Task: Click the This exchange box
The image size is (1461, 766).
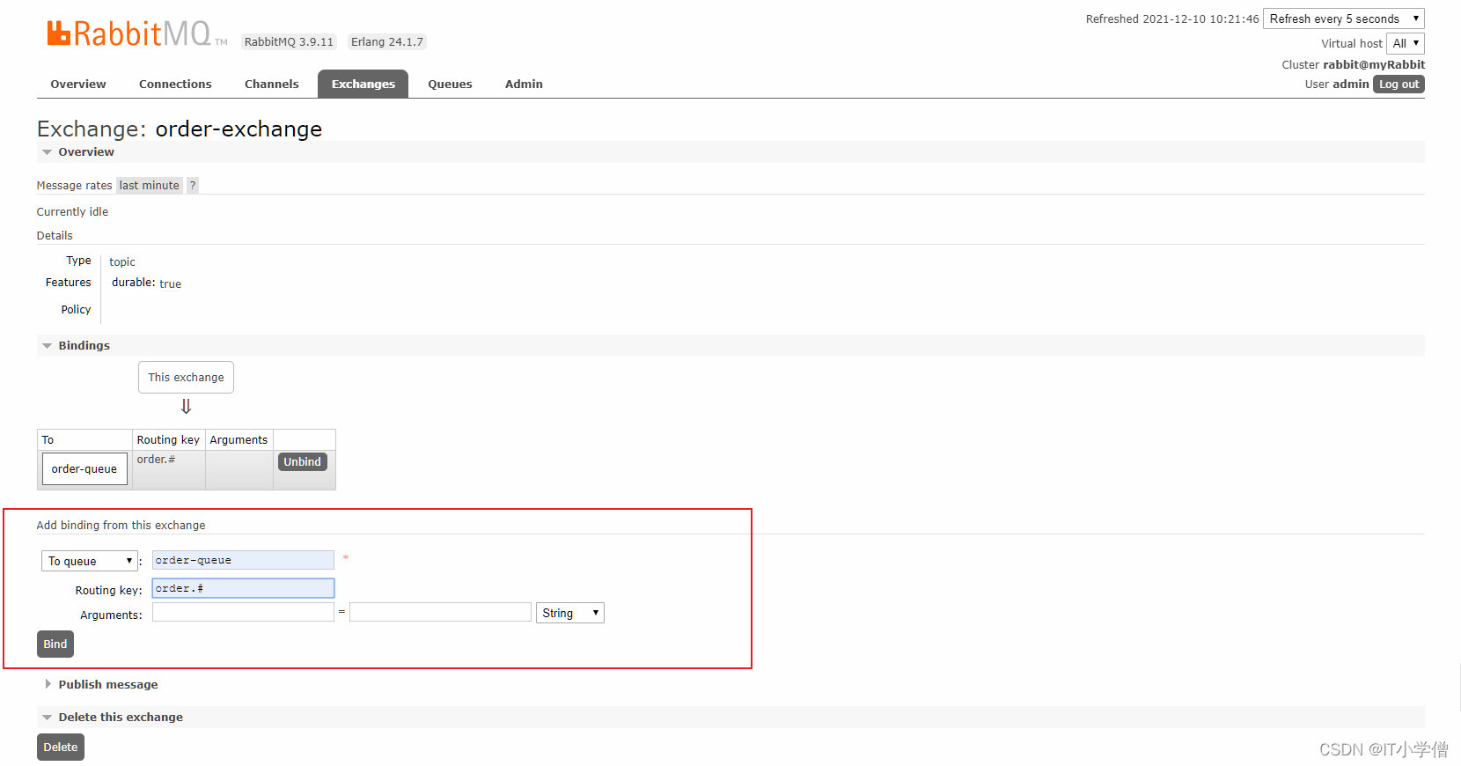Action: click(186, 377)
